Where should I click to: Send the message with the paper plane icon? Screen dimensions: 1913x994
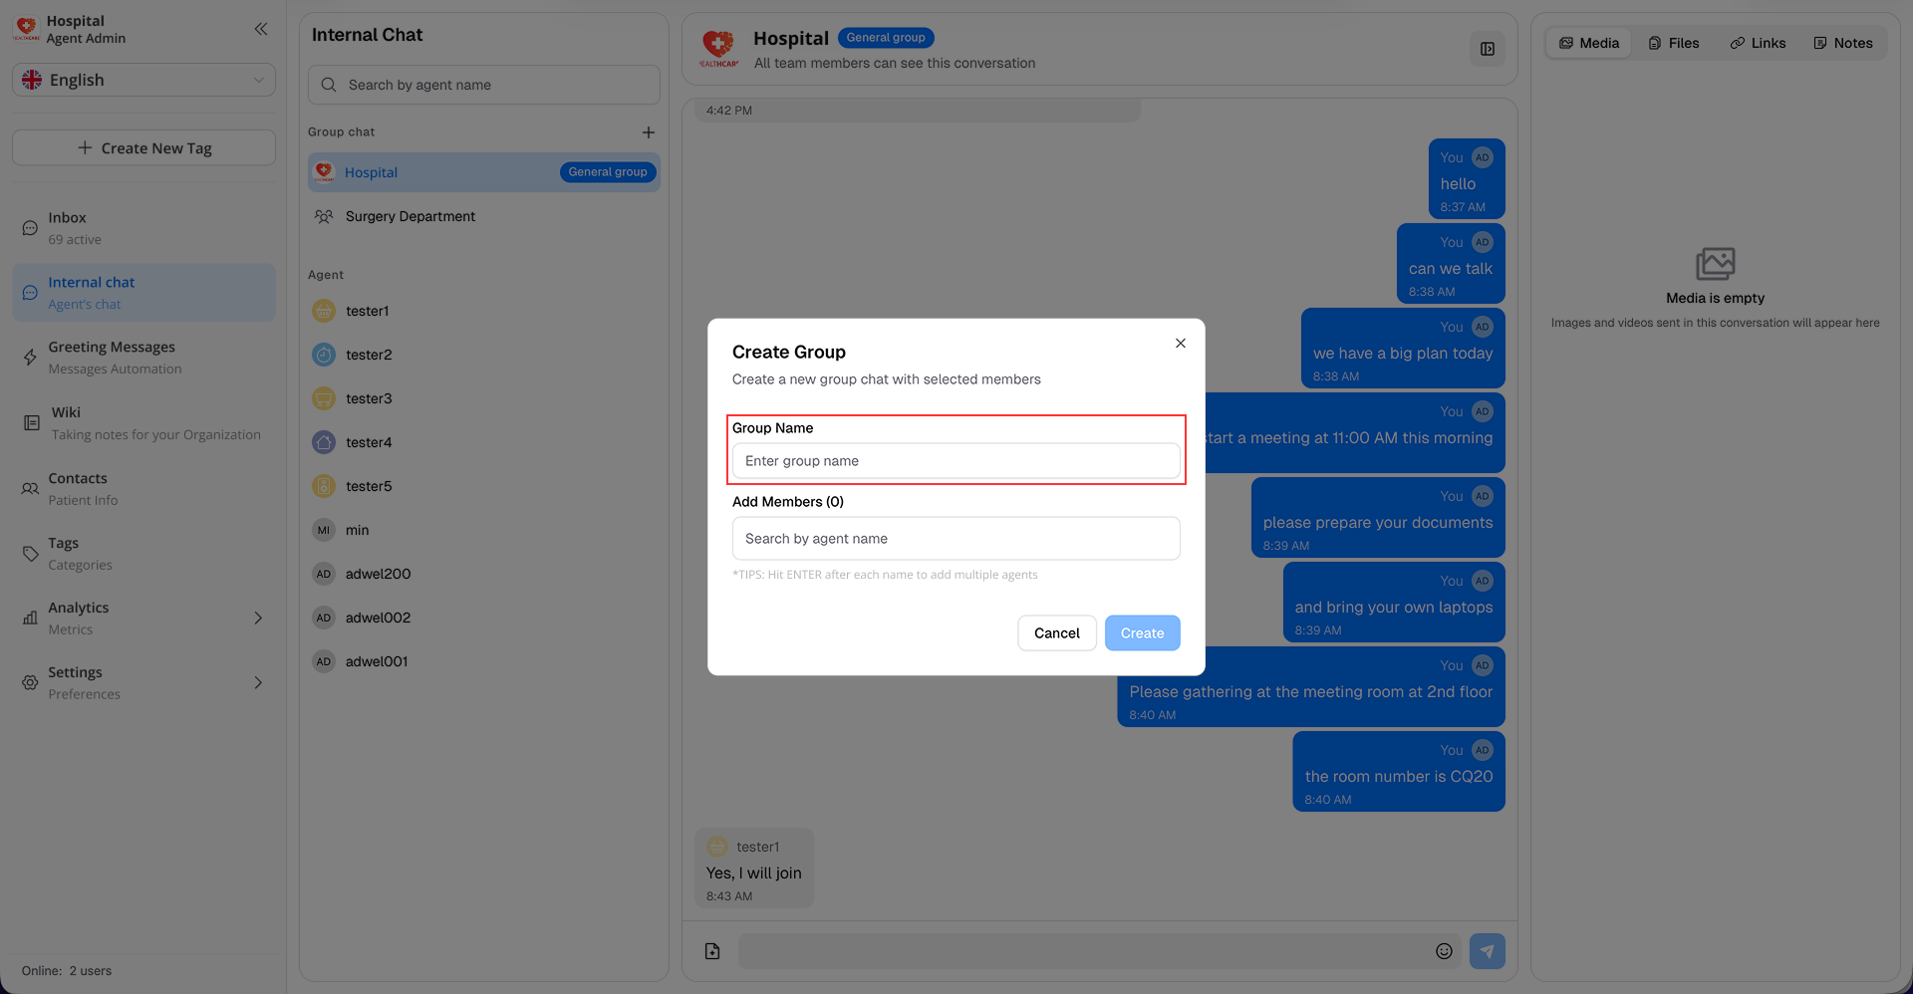[x=1487, y=950]
